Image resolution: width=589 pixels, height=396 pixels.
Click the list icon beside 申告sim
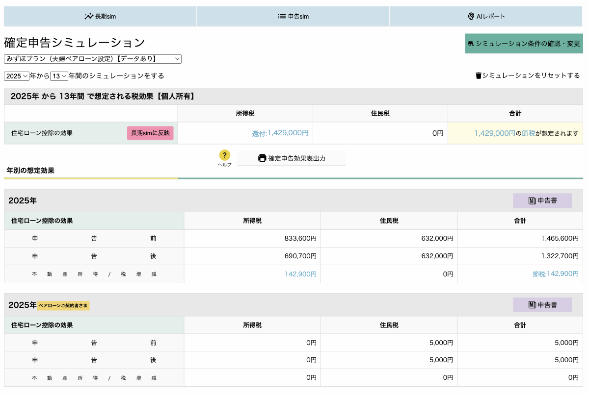(x=282, y=16)
